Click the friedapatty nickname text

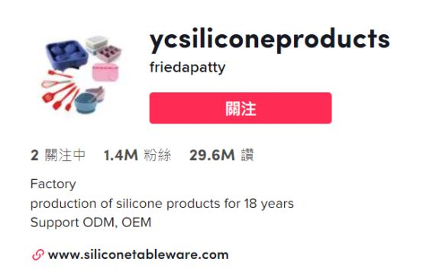pyautogui.click(x=188, y=67)
